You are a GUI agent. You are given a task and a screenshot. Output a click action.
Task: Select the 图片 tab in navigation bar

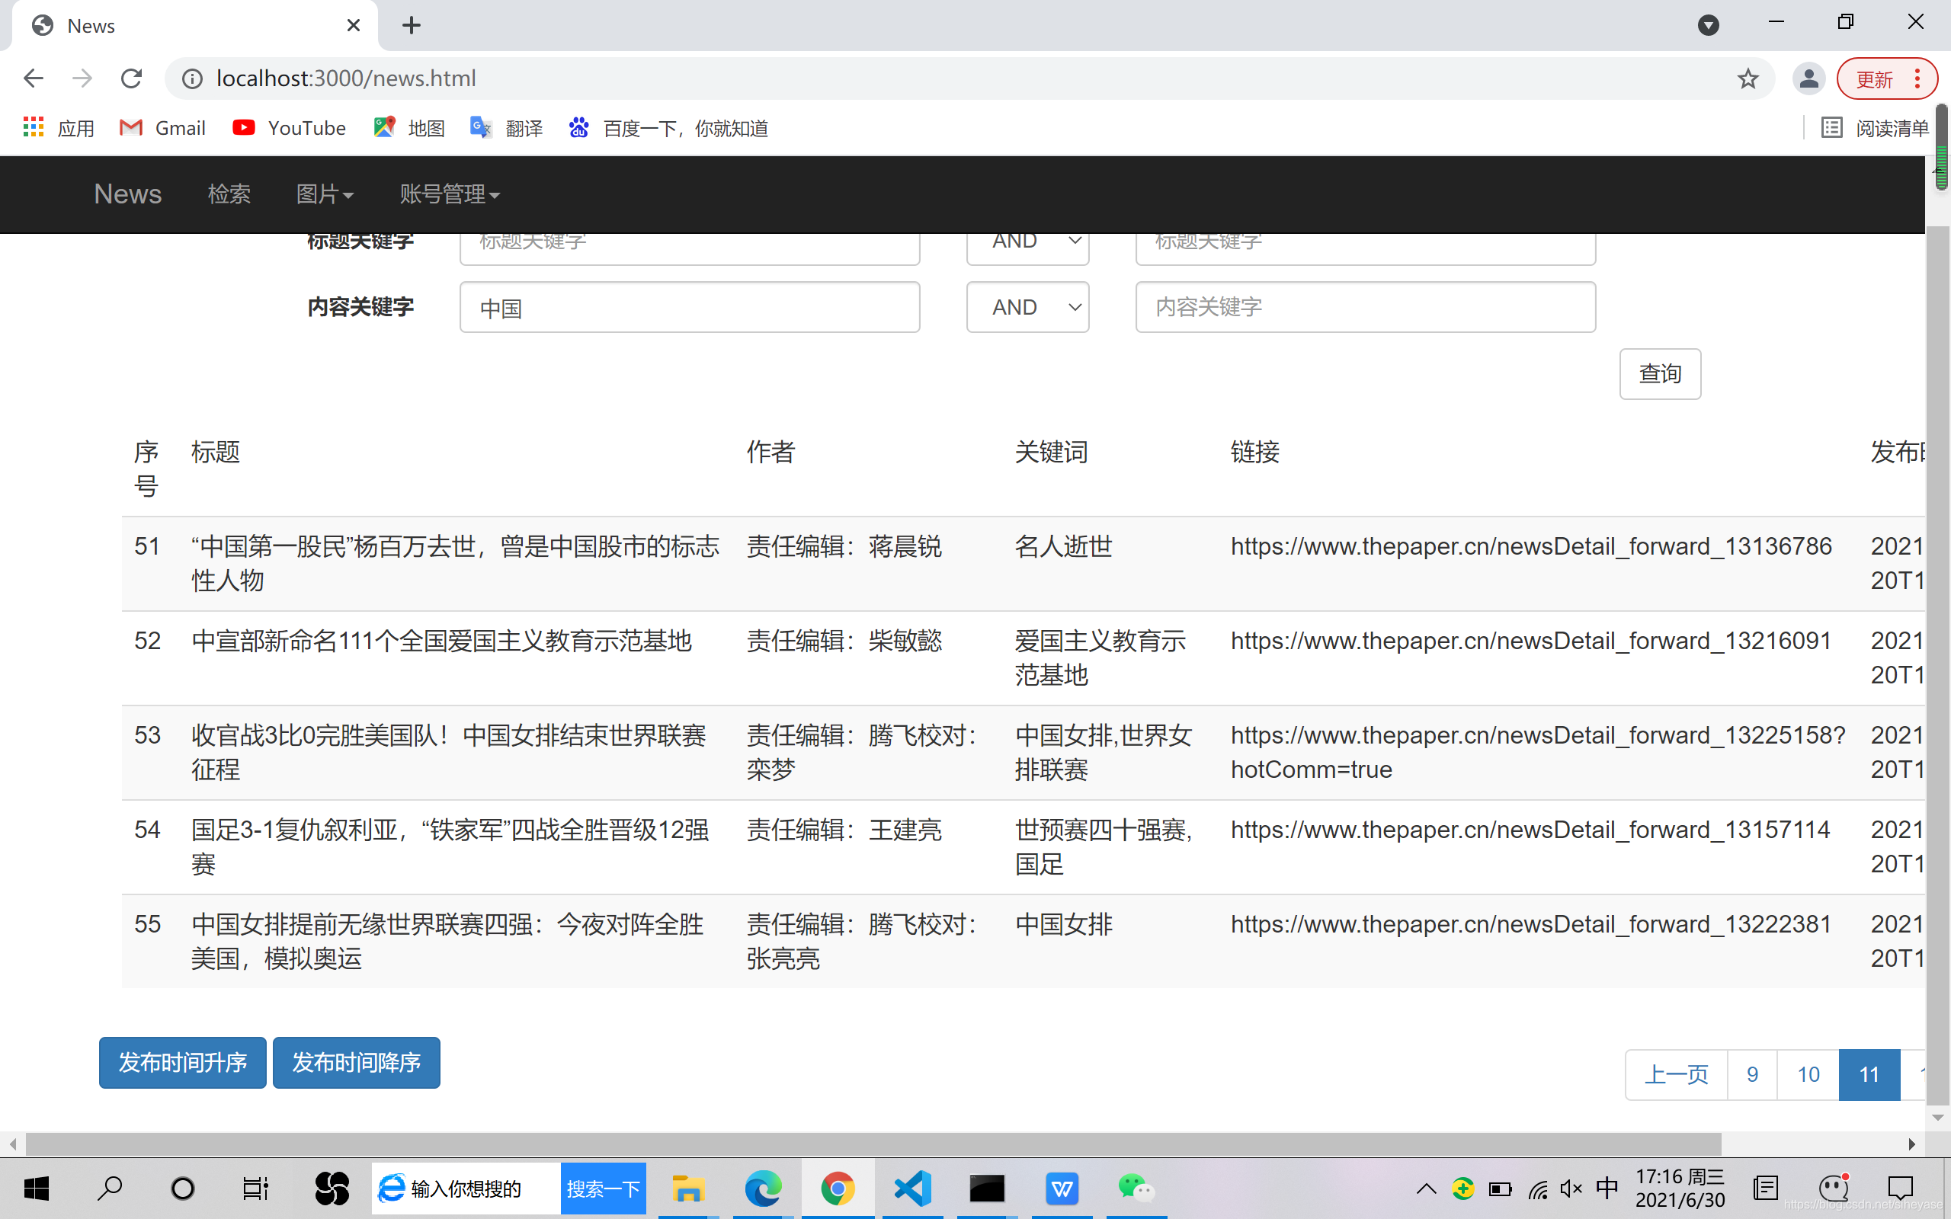click(x=325, y=194)
